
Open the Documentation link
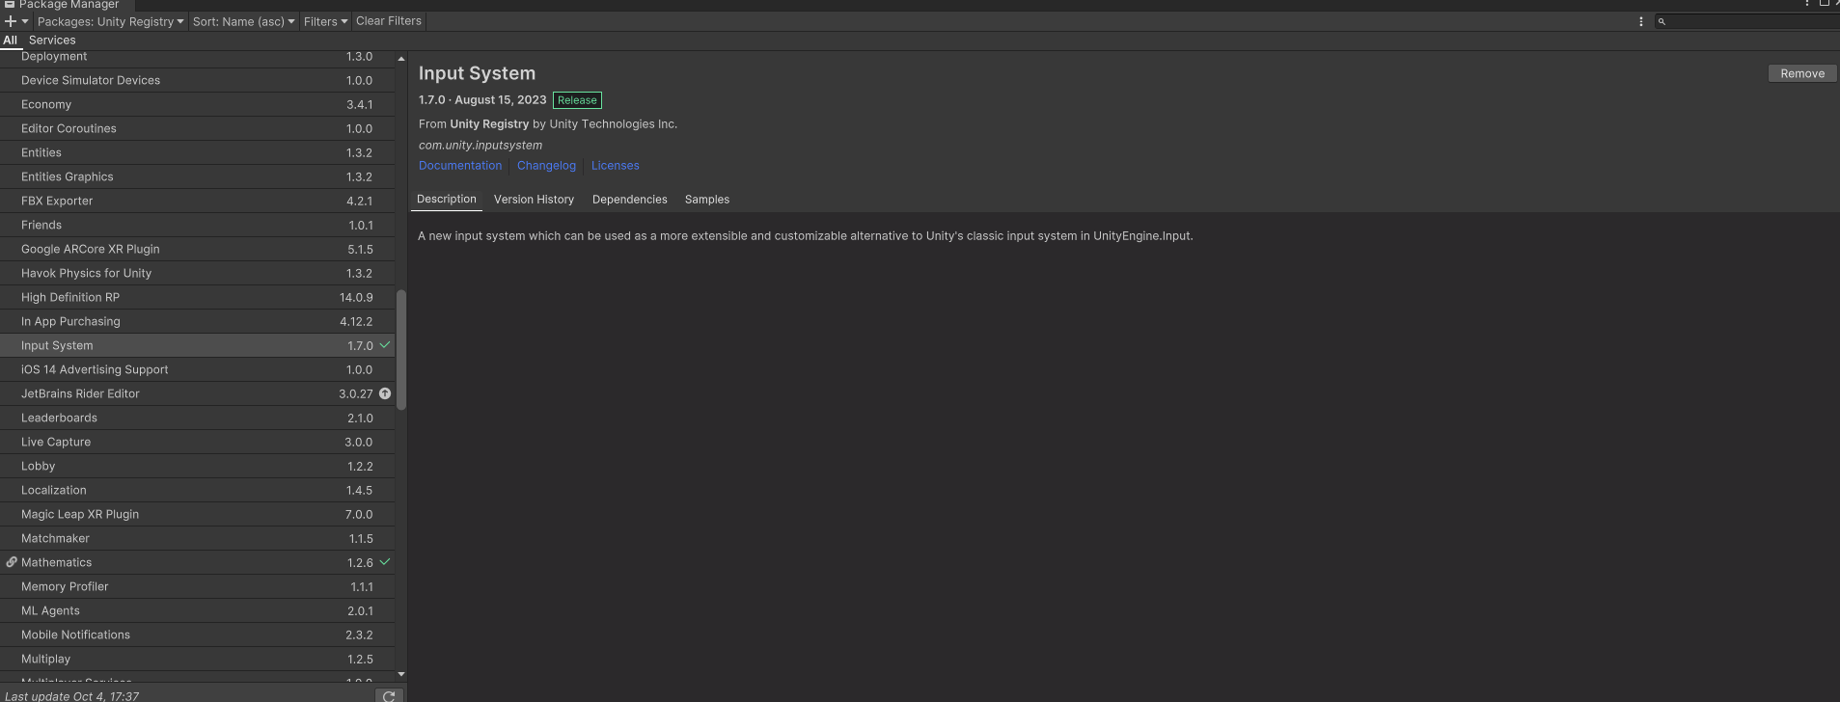click(460, 166)
